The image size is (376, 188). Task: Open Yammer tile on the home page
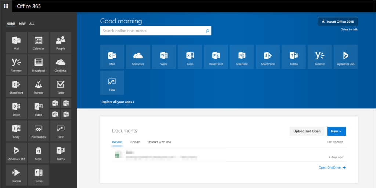(x=320, y=57)
